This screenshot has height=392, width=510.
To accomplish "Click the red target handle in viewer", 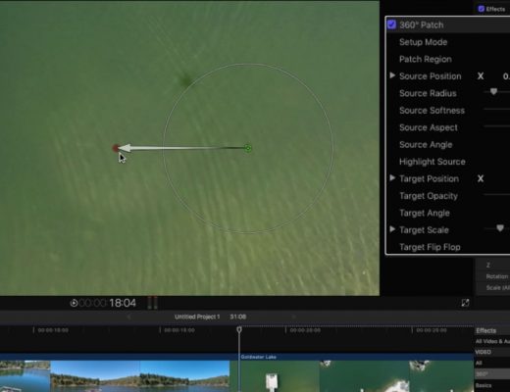I will point(116,148).
